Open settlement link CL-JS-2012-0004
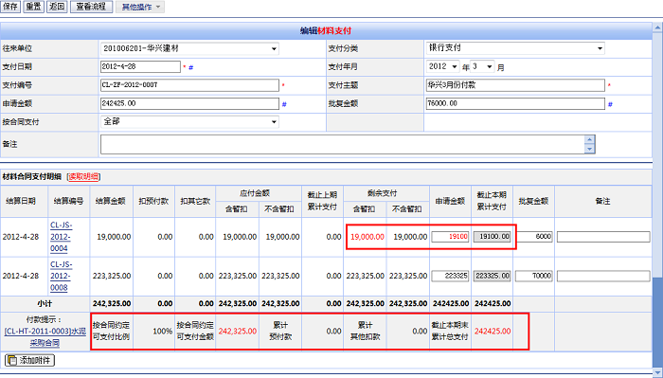The height and width of the screenshot is (378, 663). [61, 237]
